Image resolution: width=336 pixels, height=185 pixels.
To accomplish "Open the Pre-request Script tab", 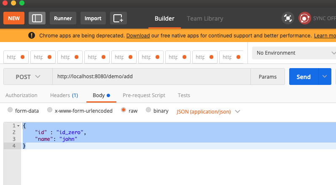I will [x=144, y=95].
